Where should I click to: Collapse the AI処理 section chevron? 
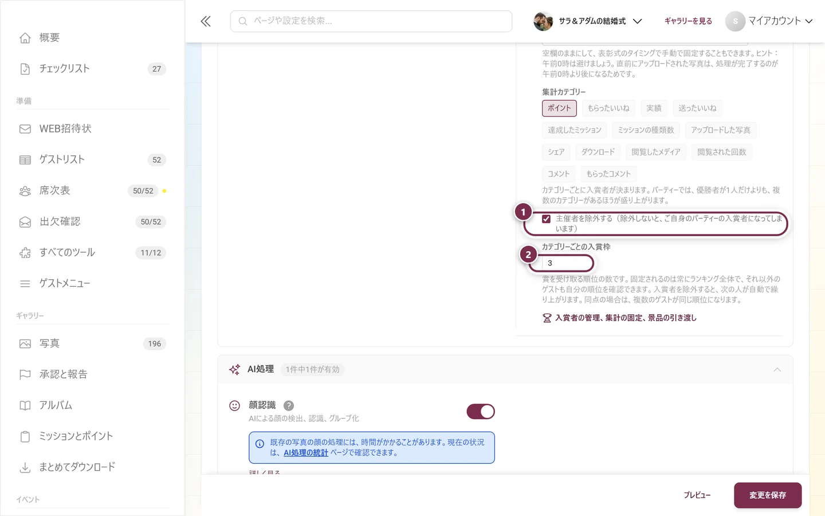click(x=777, y=370)
